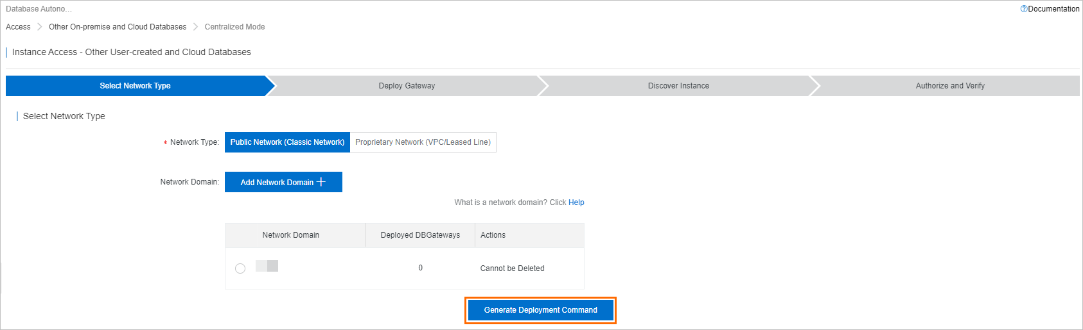1083x330 pixels.
Task: Click the Documentation question-mark help icon
Action: [1024, 9]
